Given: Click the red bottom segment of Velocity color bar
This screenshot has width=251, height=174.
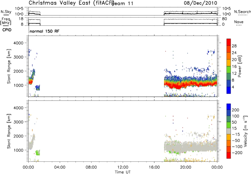Looking at the screenshot, I should coord(229,155).
